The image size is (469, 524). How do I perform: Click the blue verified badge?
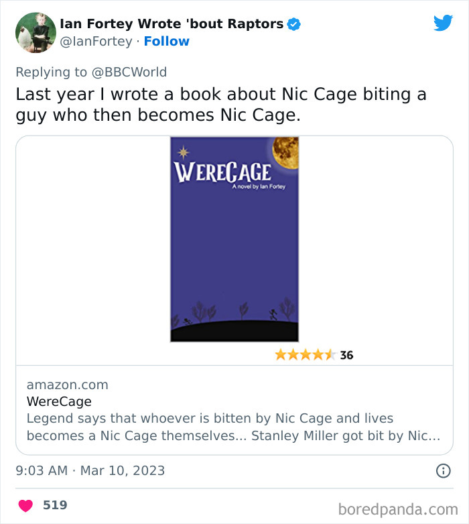[293, 24]
